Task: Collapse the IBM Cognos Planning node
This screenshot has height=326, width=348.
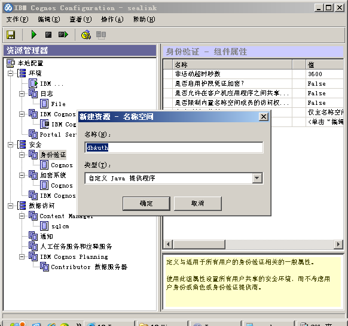Action: 22,256
